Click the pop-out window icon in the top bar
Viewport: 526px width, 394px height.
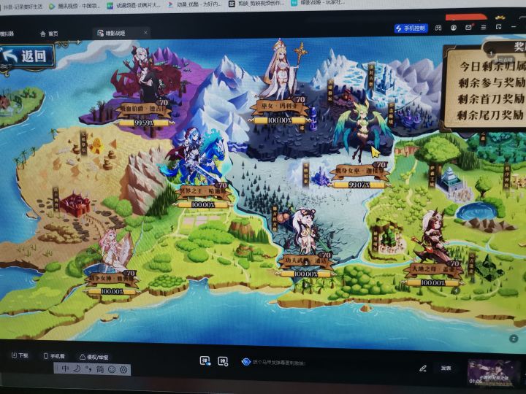coord(499,27)
